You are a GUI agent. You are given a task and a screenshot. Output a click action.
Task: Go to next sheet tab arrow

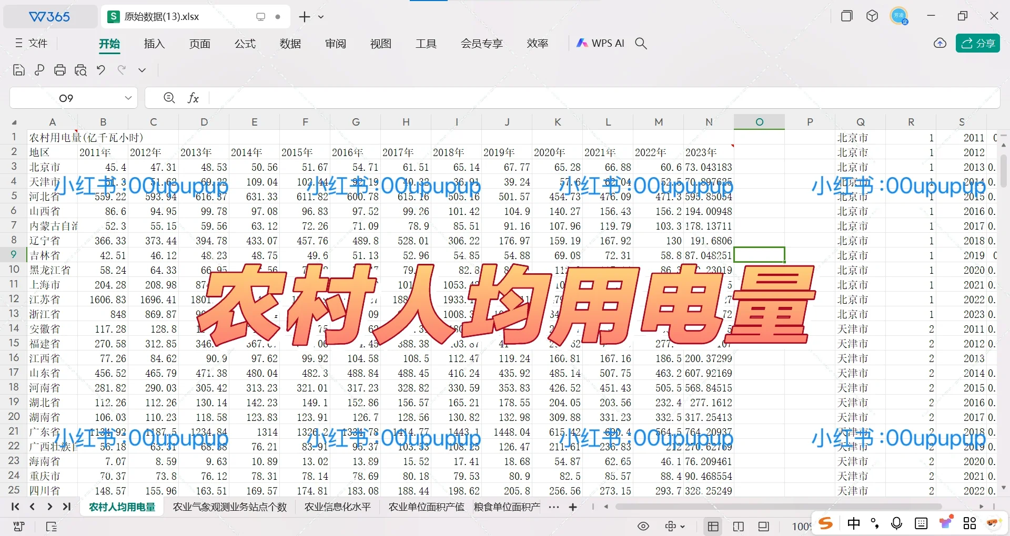pyautogui.click(x=49, y=507)
